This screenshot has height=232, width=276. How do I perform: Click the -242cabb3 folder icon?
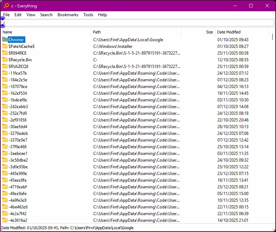click(5, 106)
